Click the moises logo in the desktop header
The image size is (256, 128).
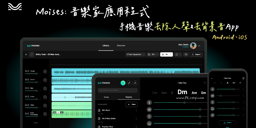33,46
